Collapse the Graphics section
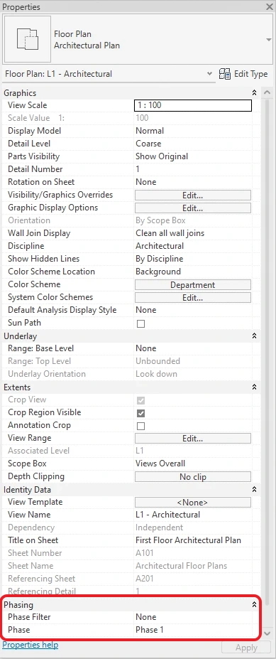 tap(254, 93)
